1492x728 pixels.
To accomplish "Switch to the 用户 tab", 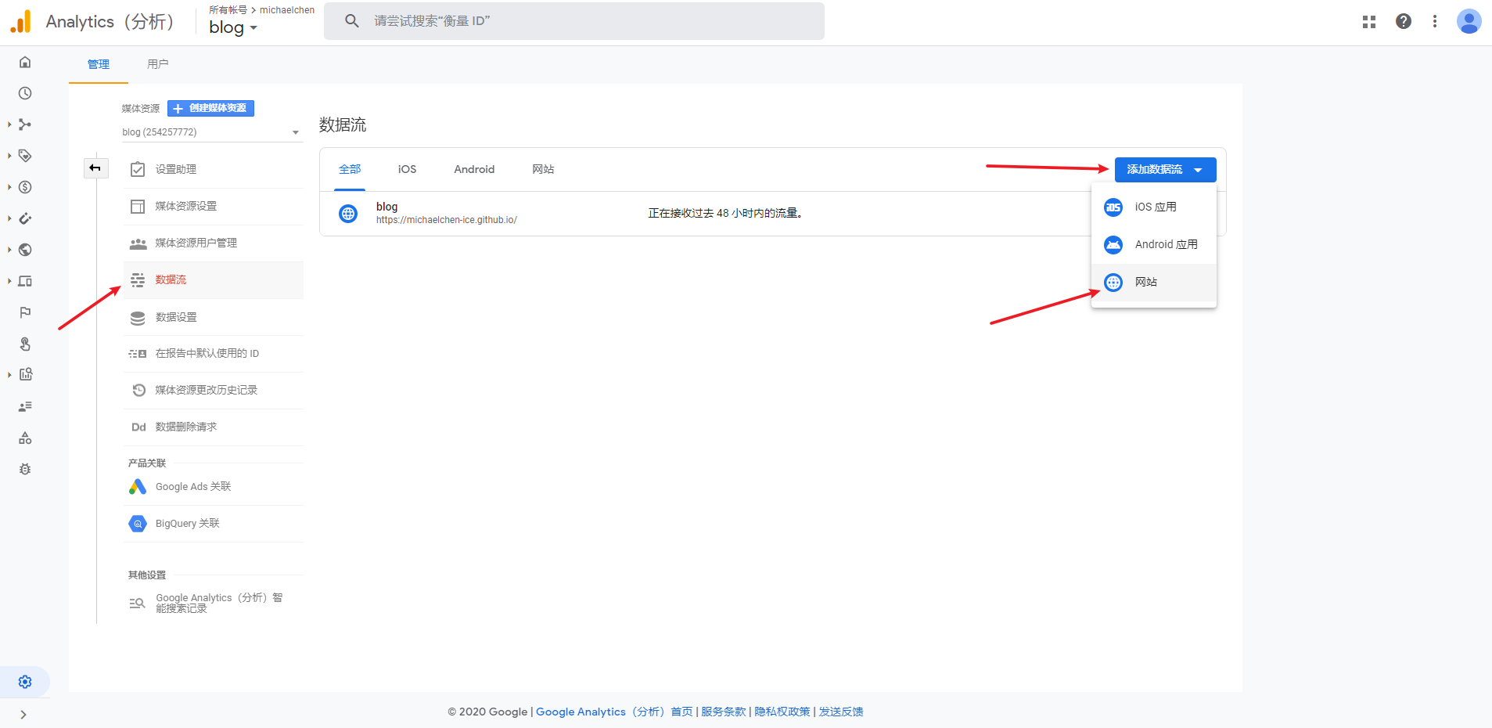I will 158,64.
